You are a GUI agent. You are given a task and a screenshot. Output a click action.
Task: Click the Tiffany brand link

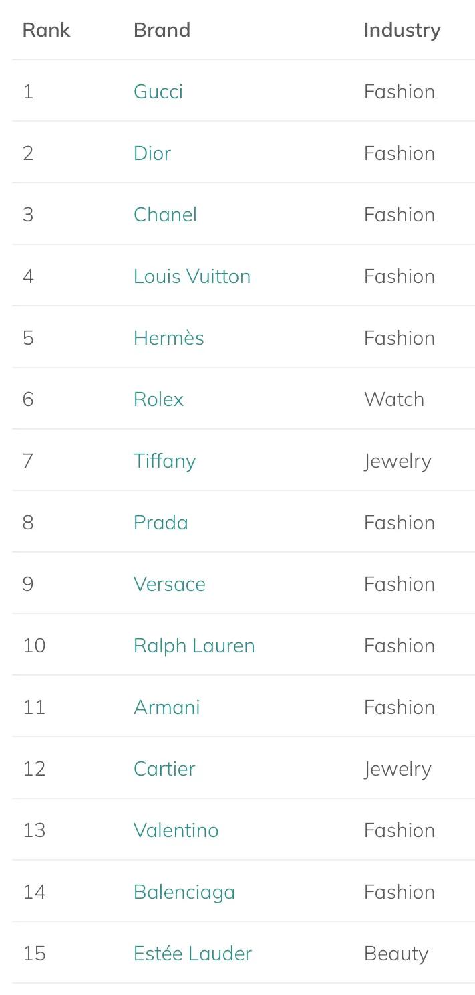[164, 461]
